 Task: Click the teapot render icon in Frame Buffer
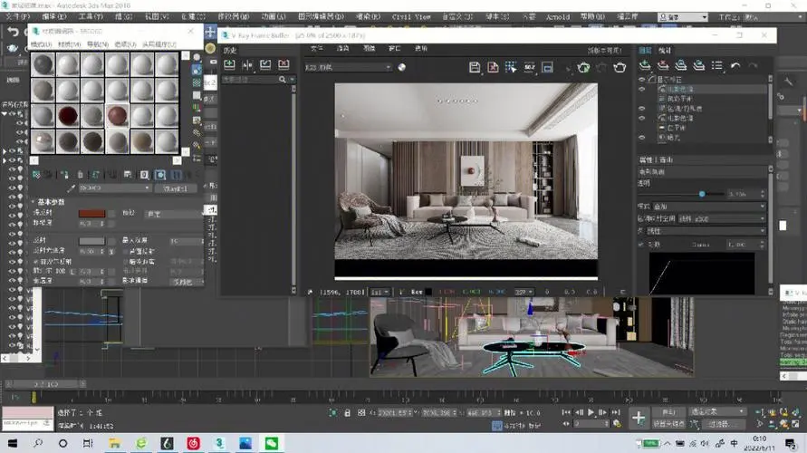click(x=620, y=67)
